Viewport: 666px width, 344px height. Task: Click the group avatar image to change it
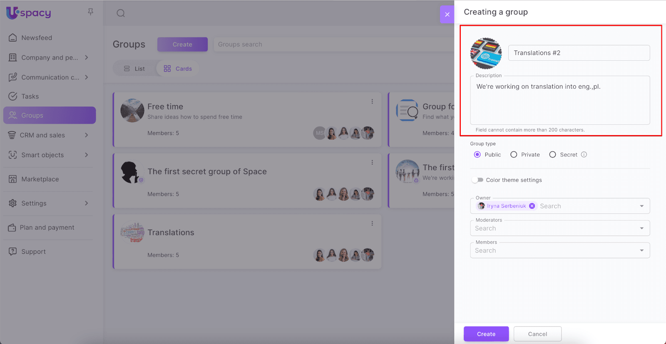[x=486, y=53]
